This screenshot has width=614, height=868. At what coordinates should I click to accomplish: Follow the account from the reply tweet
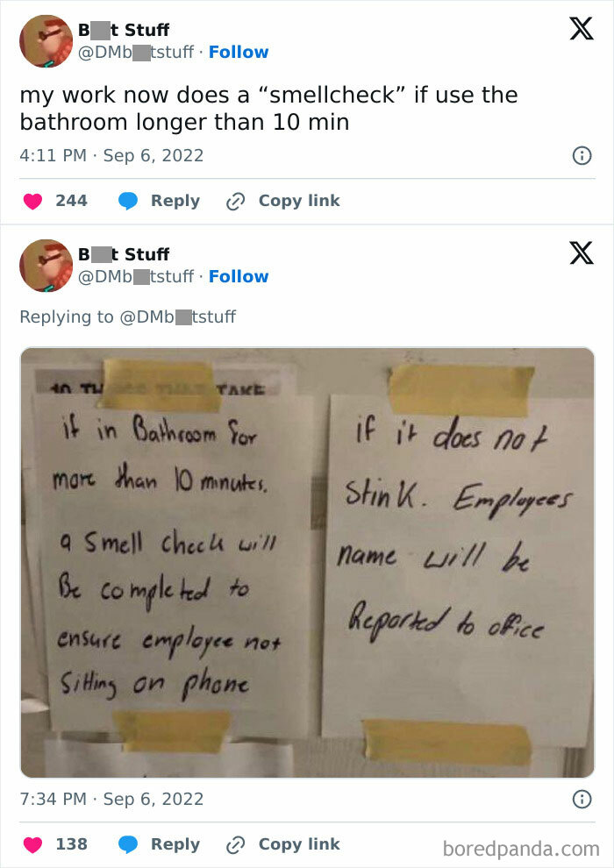[x=239, y=276]
